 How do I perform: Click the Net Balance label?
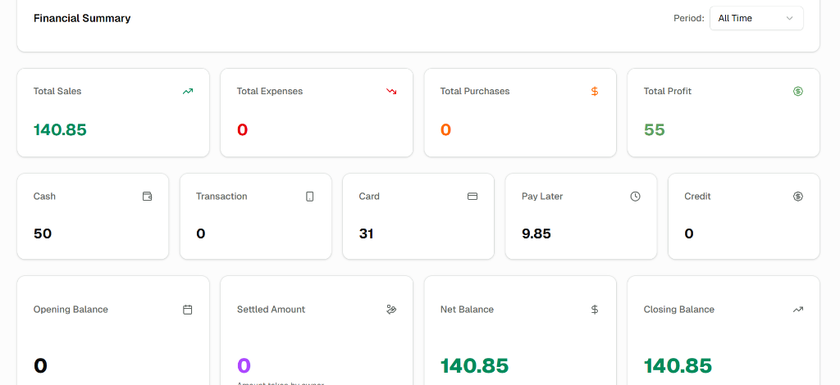(x=467, y=310)
